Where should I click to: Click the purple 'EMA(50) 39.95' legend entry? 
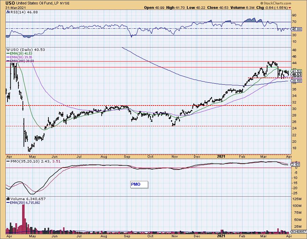(x=19, y=57)
